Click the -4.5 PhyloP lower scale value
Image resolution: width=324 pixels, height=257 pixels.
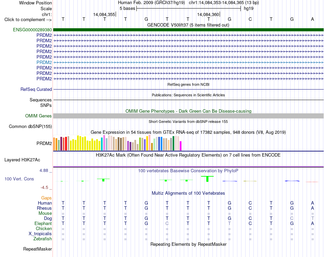point(44,188)
